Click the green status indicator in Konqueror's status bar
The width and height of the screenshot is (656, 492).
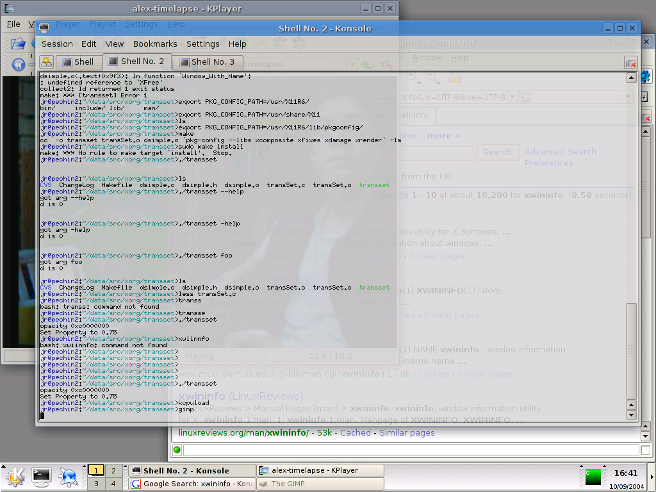[177, 450]
